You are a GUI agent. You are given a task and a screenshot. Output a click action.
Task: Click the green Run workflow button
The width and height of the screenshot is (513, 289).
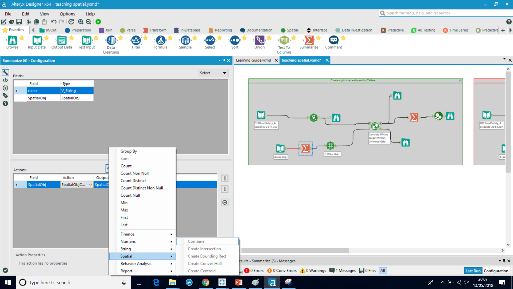point(98,22)
